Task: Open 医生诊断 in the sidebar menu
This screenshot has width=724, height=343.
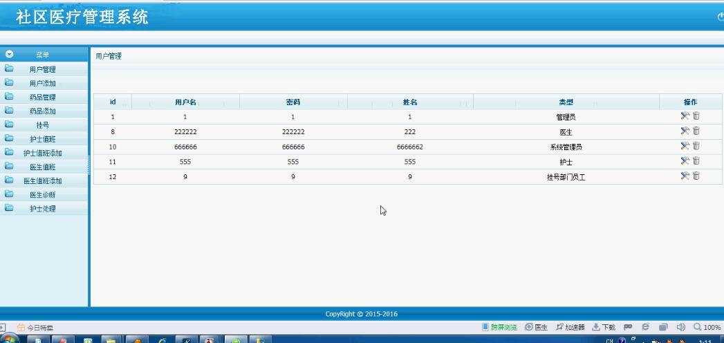Action: (42, 194)
